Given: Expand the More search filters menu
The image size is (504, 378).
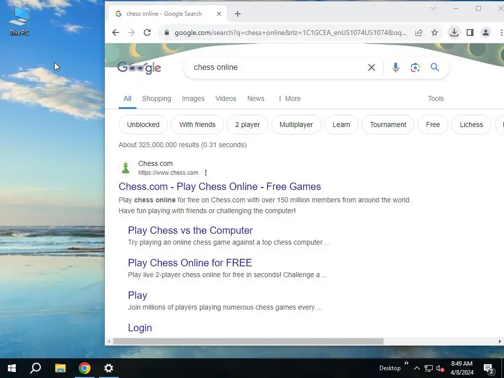Looking at the screenshot, I should 289,98.
